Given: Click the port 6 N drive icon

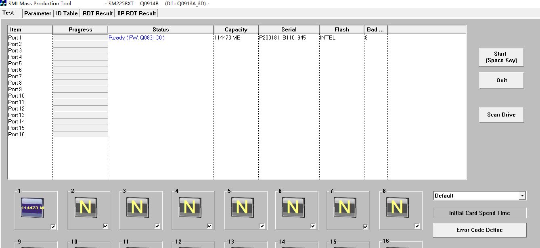Looking at the screenshot, I should click(x=293, y=208).
